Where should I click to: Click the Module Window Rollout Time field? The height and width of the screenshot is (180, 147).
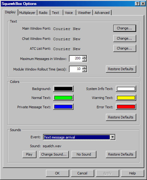(x=76, y=69)
